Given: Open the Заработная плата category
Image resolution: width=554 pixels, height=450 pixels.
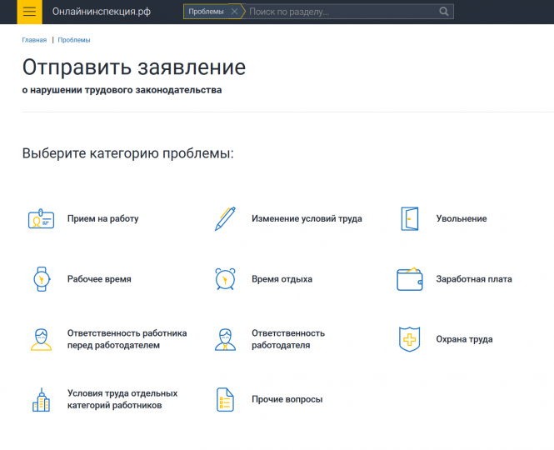Looking at the screenshot, I should [474, 279].
